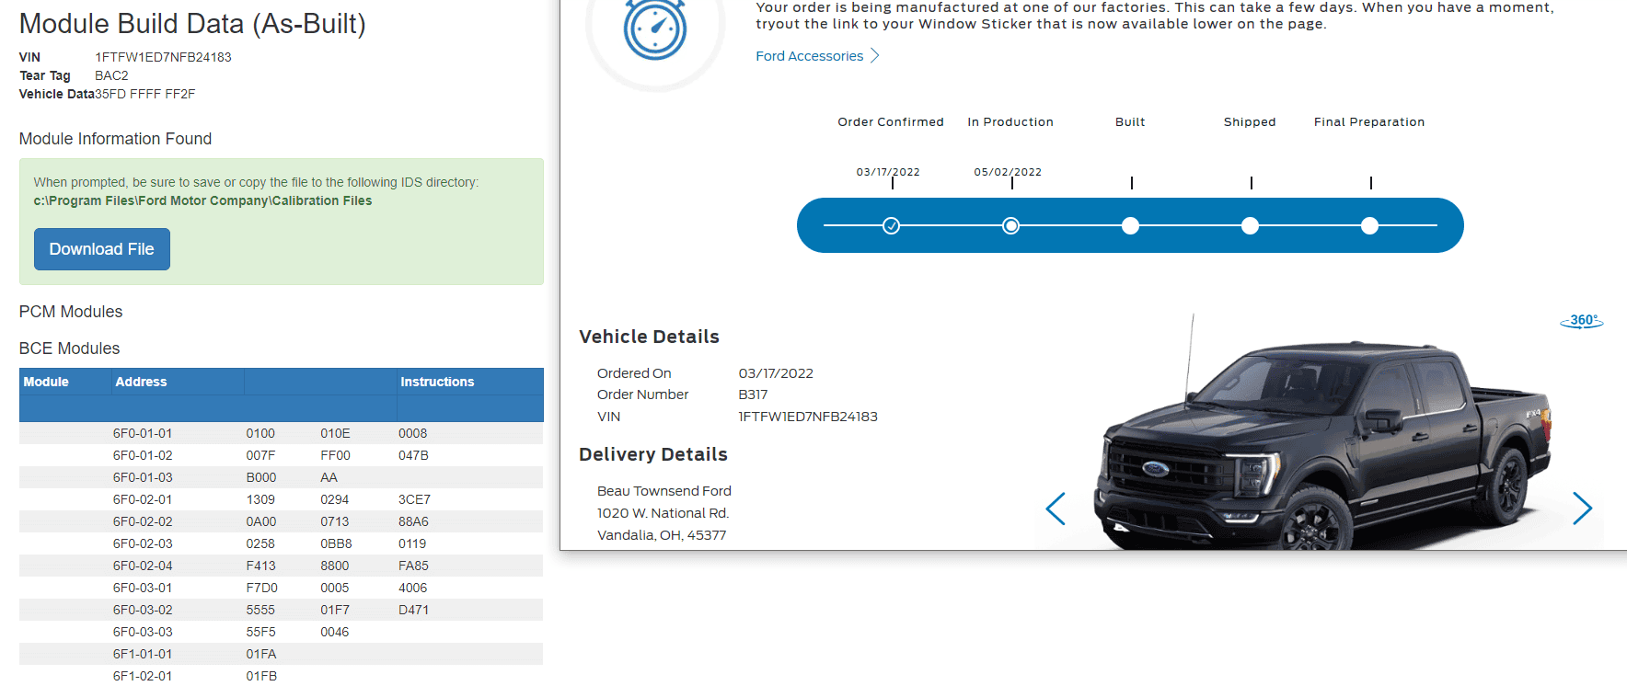Expand the BCE Modules section
This screenshot has height=686, width=1627.
click(70, 349)
